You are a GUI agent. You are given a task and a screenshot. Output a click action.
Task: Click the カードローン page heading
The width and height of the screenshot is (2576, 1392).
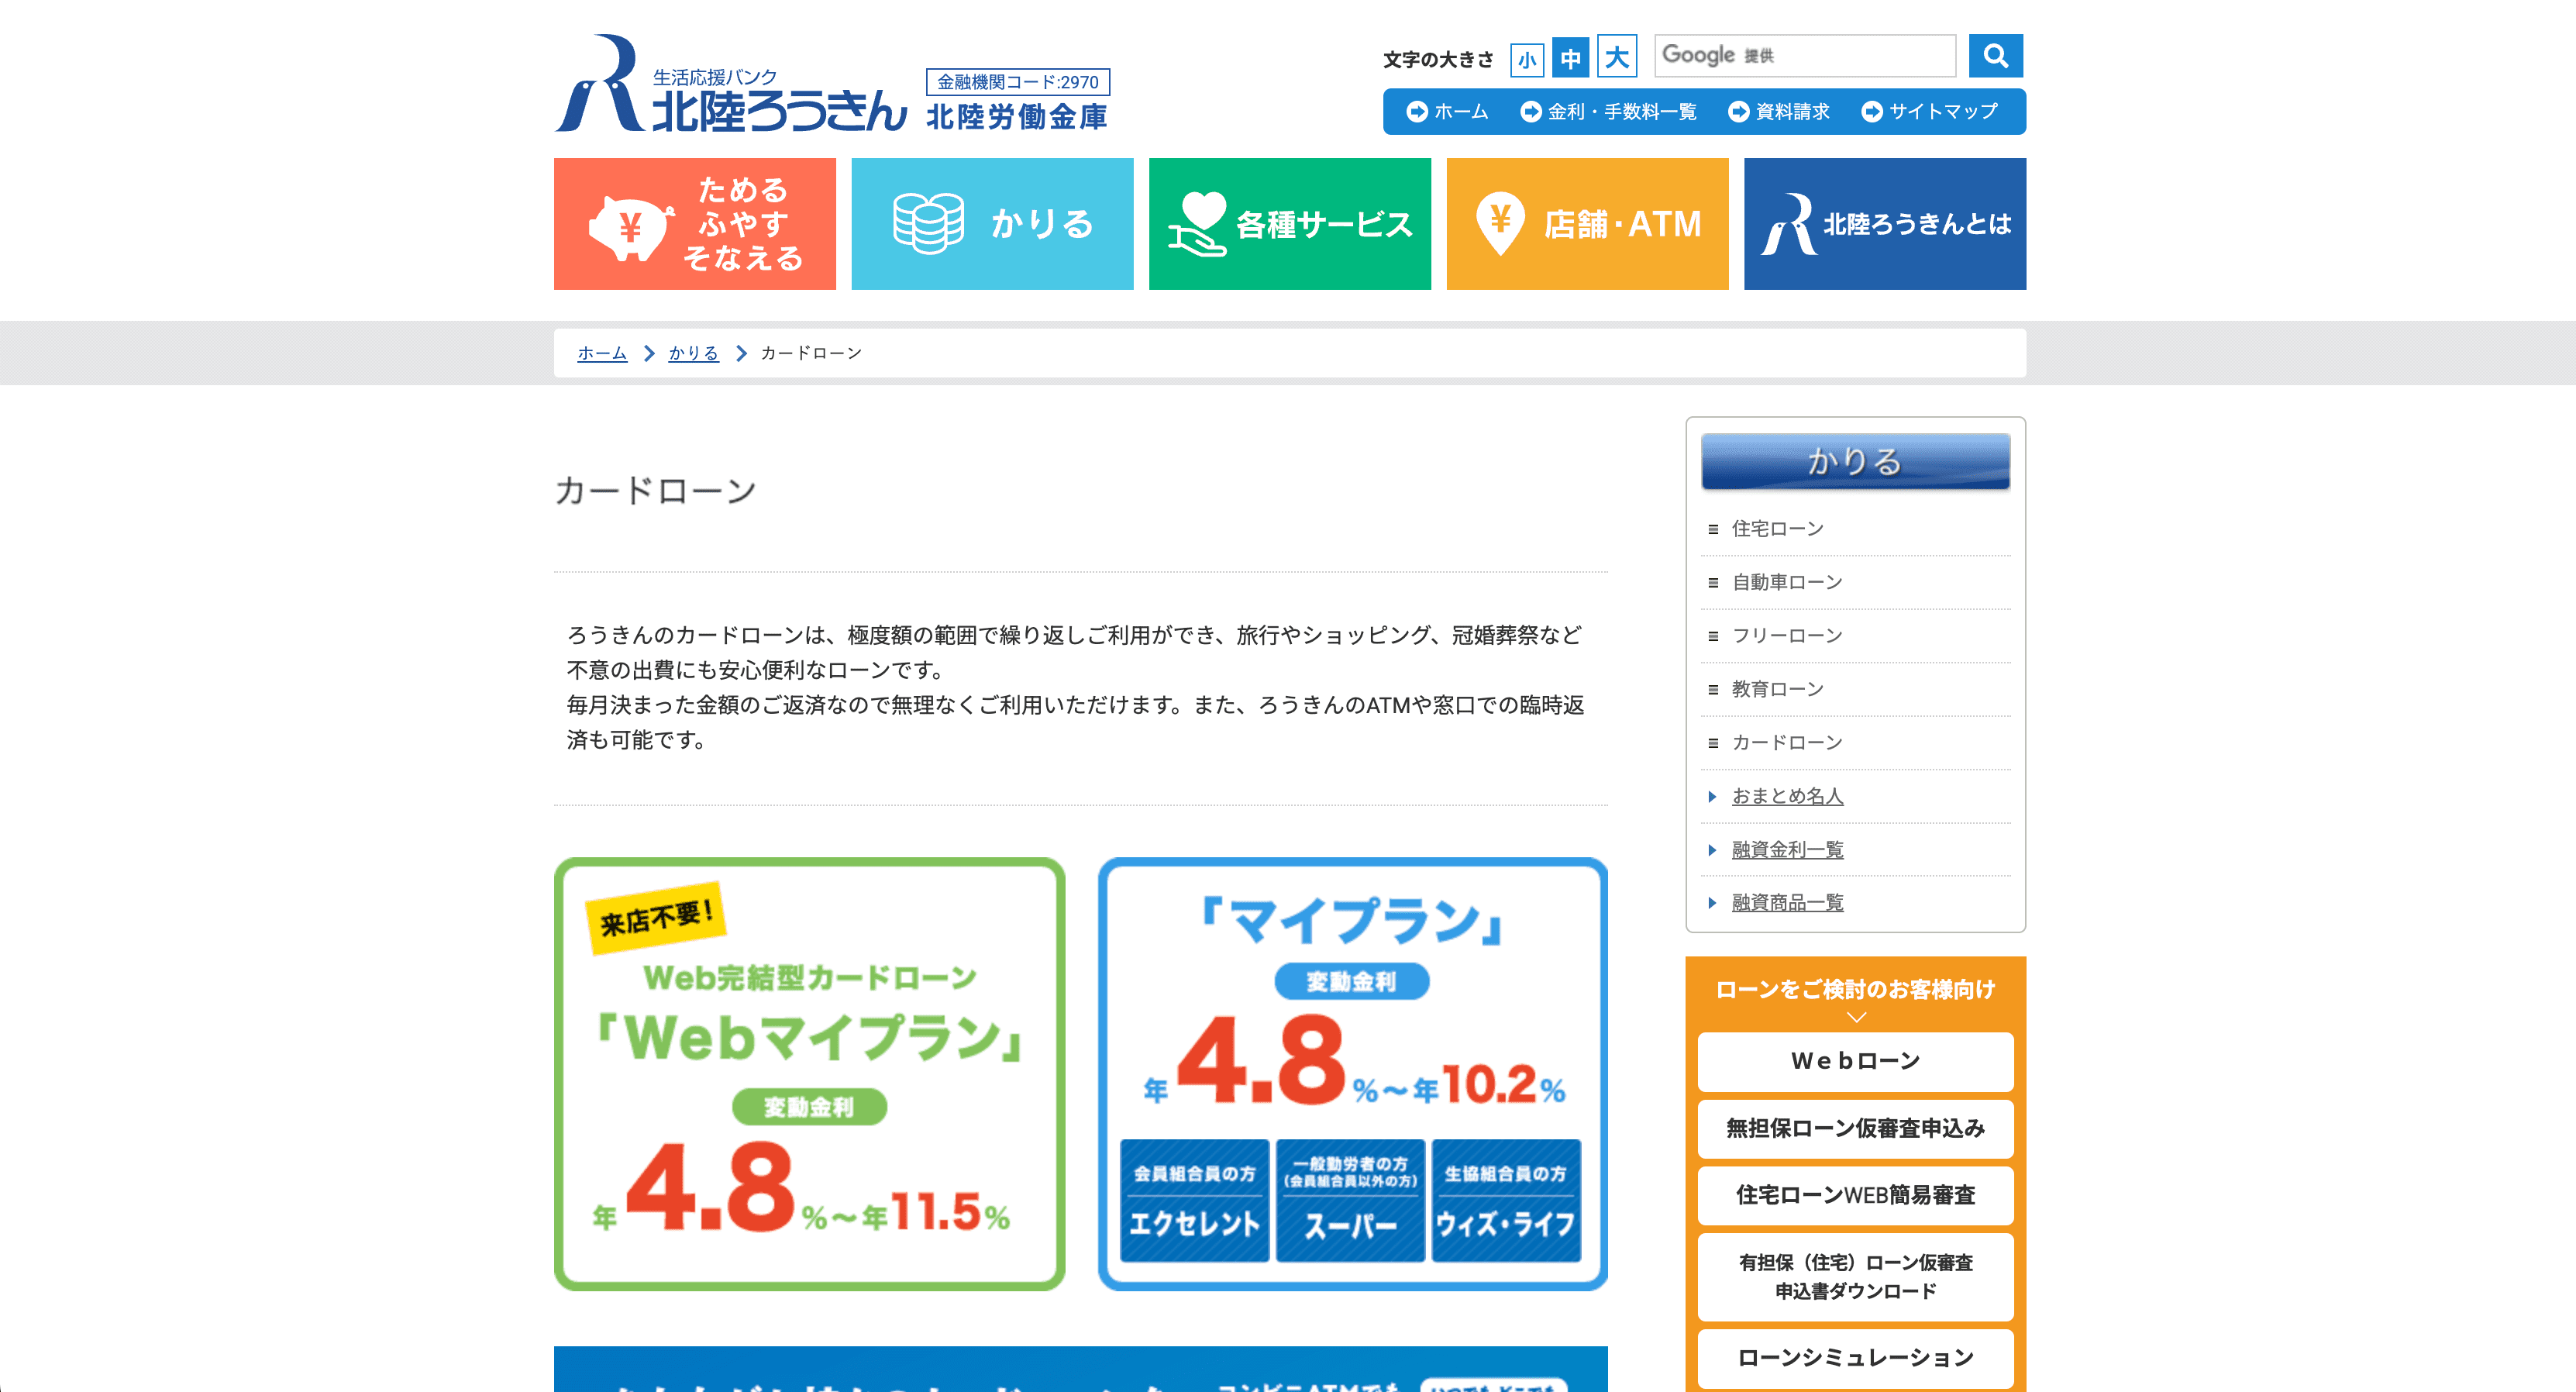pos(655,491)
